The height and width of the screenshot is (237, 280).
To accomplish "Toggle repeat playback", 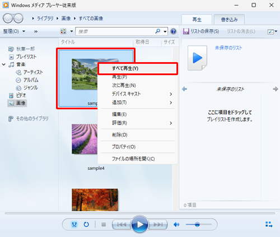I will [x=86, y=224].
